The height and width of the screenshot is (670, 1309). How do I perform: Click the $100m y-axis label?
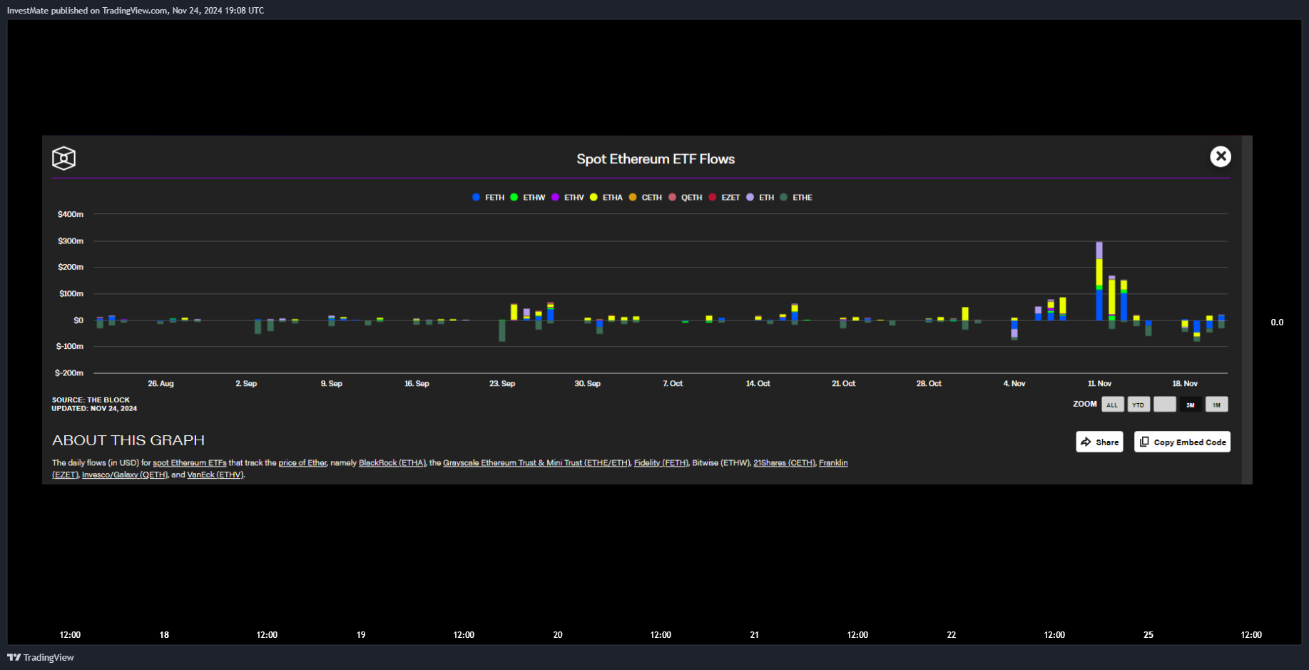pos(71,293)
